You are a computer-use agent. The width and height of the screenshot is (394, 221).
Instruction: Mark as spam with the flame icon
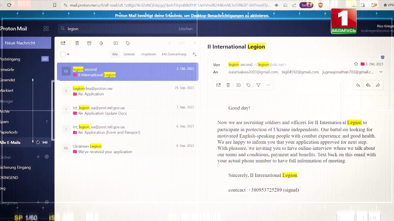101,43
